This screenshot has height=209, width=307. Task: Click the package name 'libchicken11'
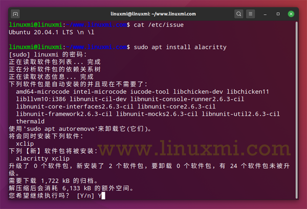248,92
